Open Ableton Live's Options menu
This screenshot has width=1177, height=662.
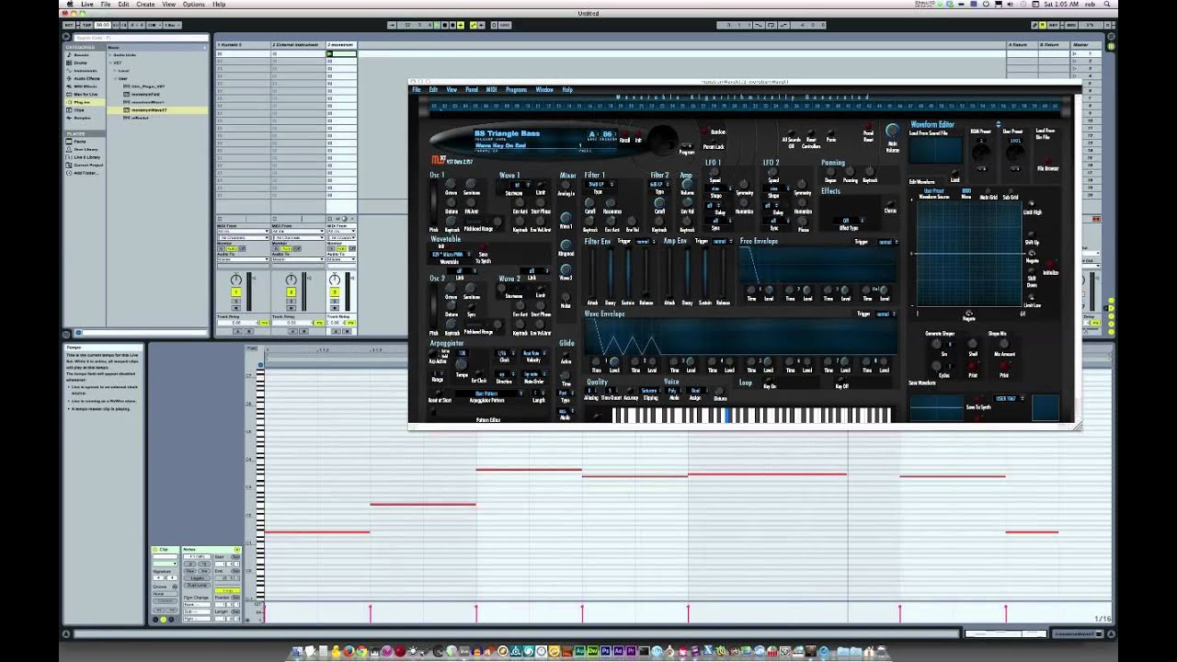(193, 4)
